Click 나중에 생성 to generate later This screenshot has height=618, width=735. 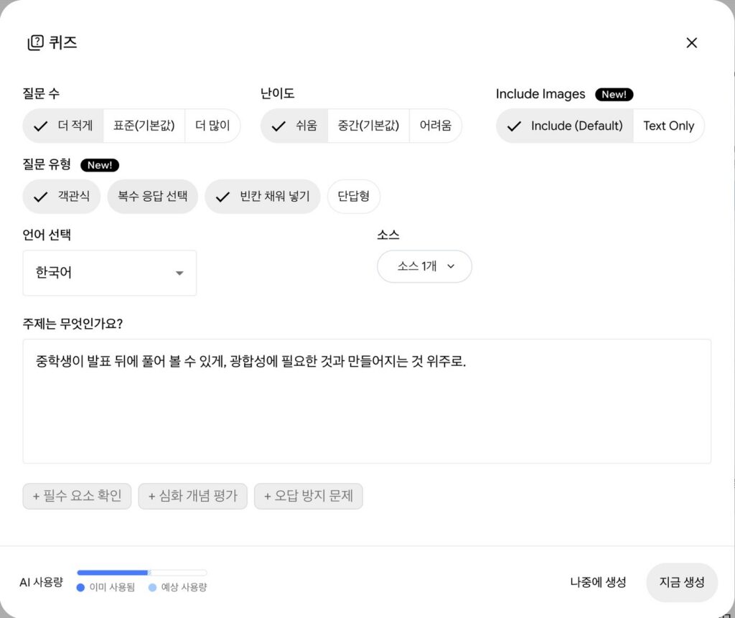click(x=598, y=582)
